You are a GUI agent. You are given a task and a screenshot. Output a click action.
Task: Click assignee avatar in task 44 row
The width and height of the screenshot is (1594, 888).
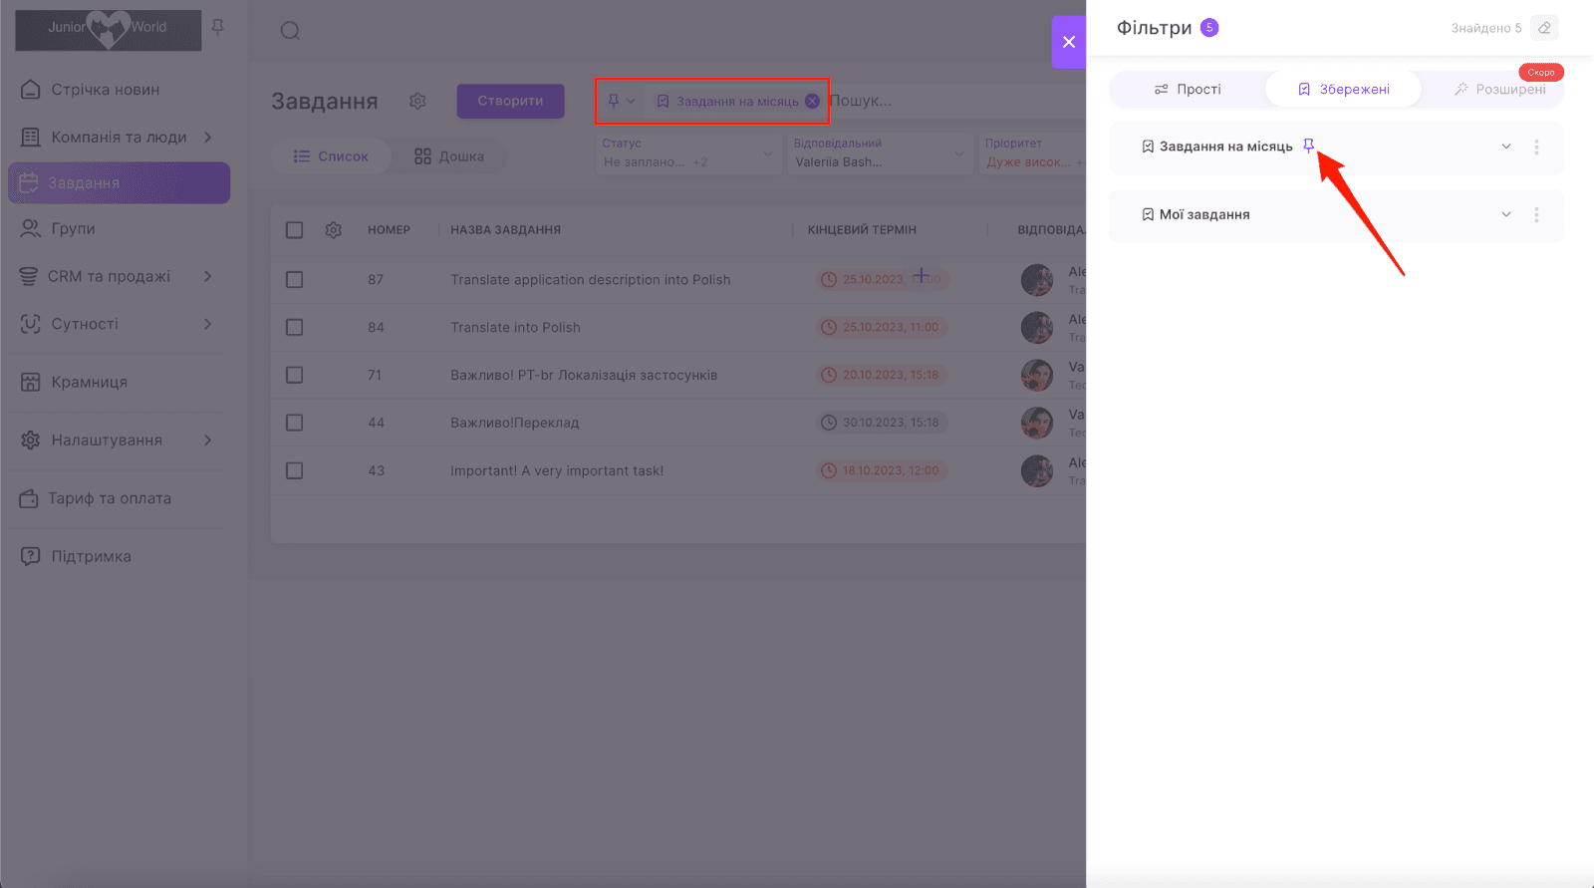pyautogui.click(x=1037, y=423)
